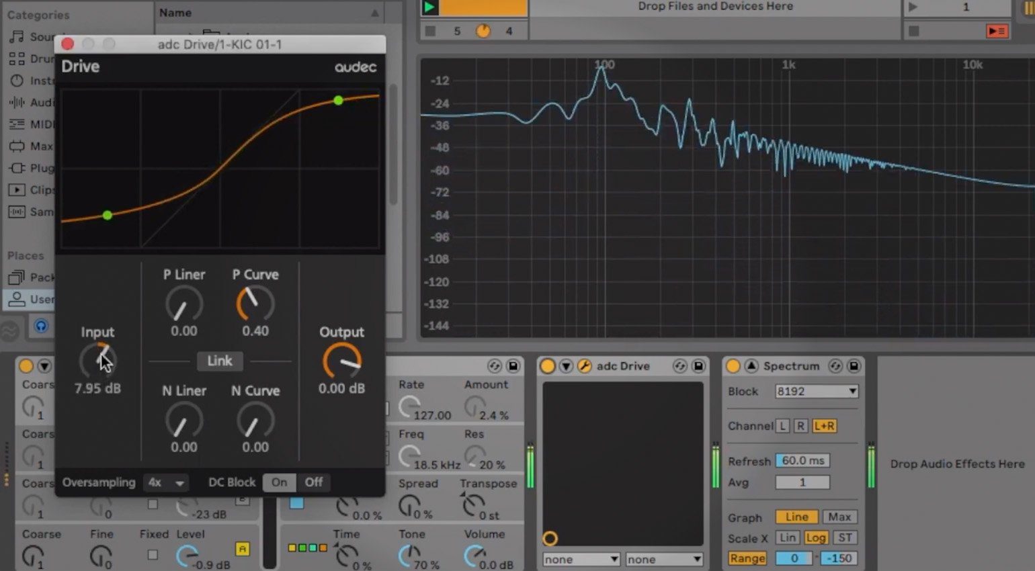
Task: Click N Curve knob
Action: pos(255,421)
